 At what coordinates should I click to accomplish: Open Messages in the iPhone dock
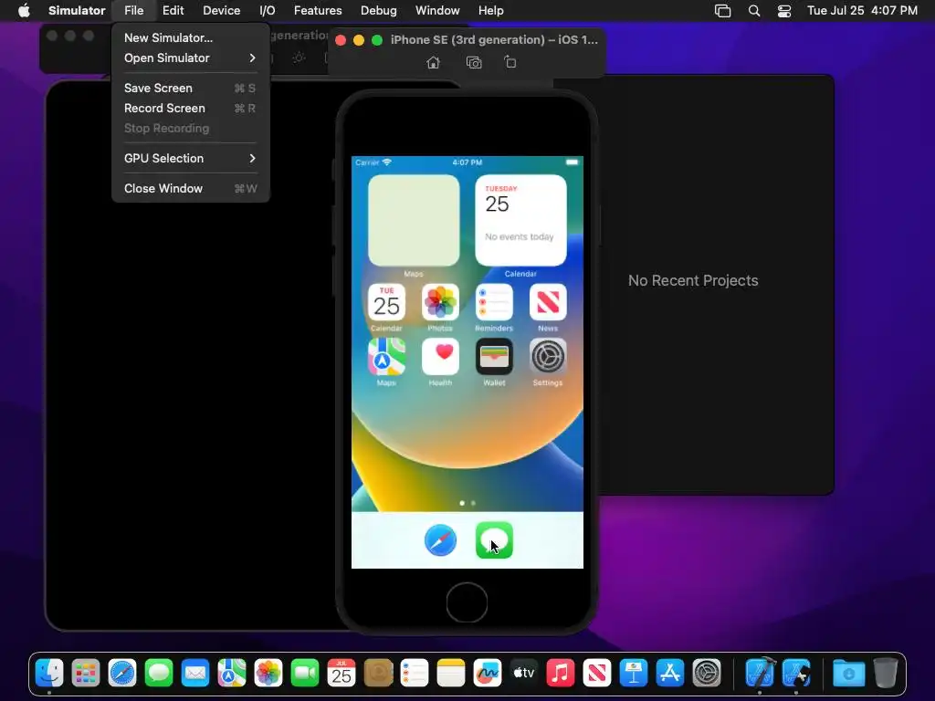tap(494, 540)
